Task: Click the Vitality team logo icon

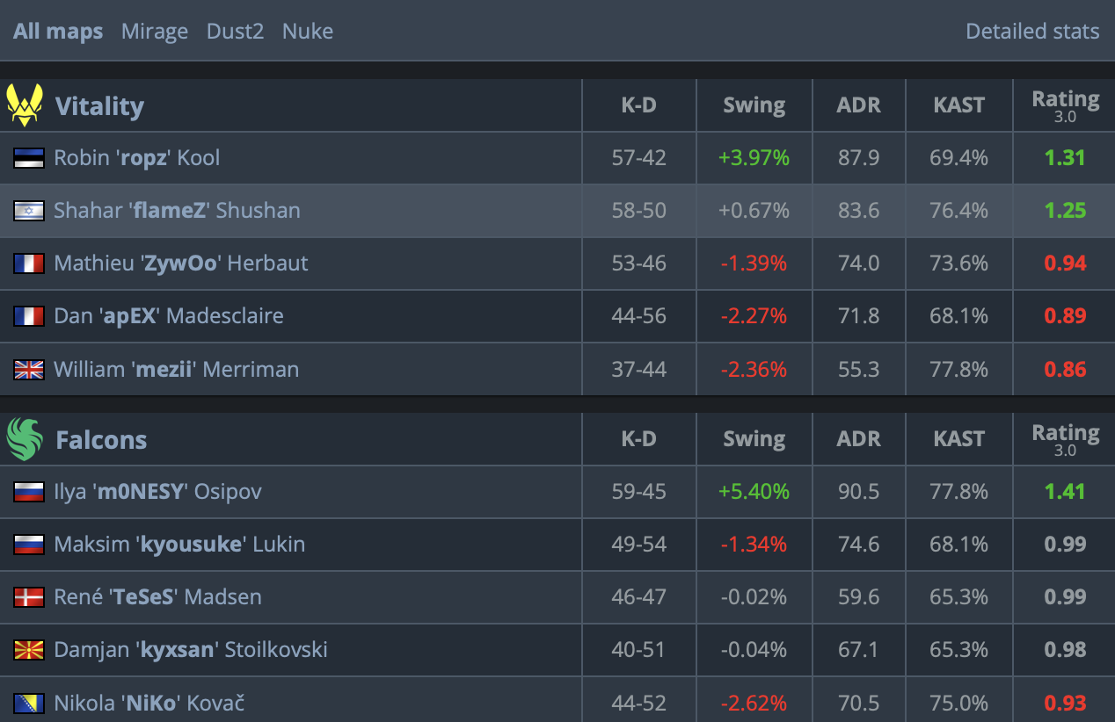Action: 25,105
